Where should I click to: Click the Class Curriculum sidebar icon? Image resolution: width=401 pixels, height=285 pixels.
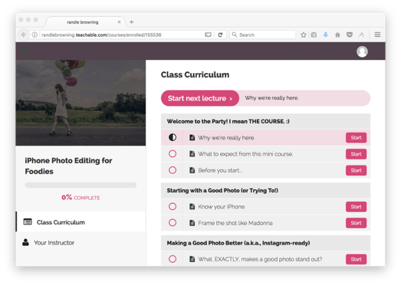(x=28, y=221)
